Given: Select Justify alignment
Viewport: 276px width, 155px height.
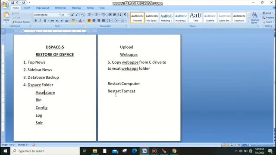Looking at the screenshot, I should click(103, 21).
